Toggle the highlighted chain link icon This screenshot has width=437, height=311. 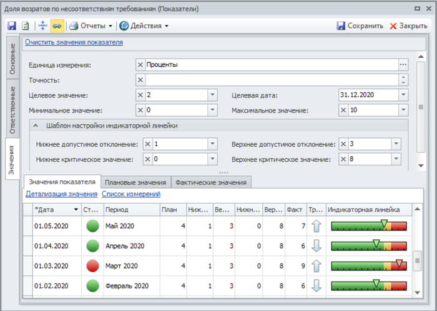[x=57, y=26]
